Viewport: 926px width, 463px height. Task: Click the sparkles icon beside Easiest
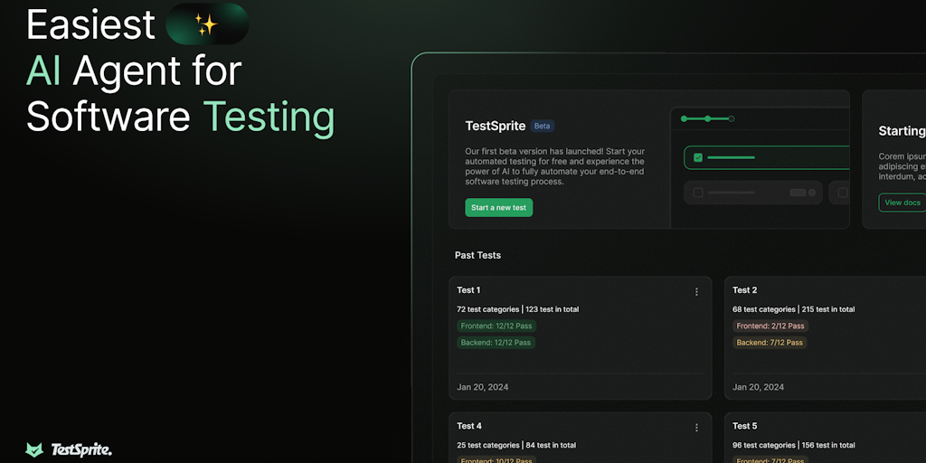pyautogui.click(x=206, y=24)
